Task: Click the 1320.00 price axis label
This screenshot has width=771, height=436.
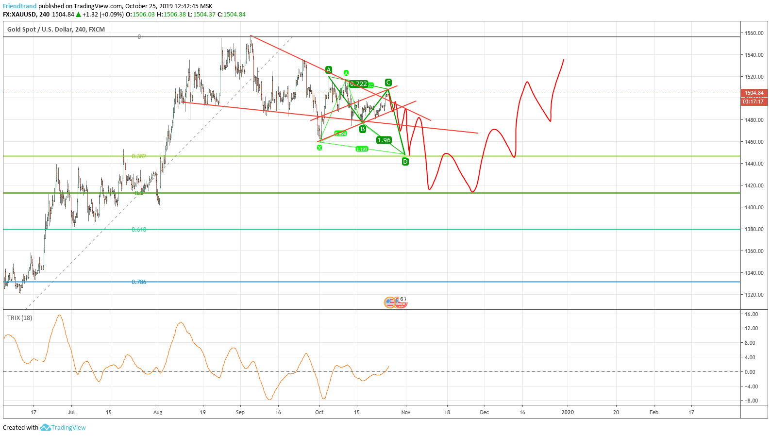Action: (754, 295)
